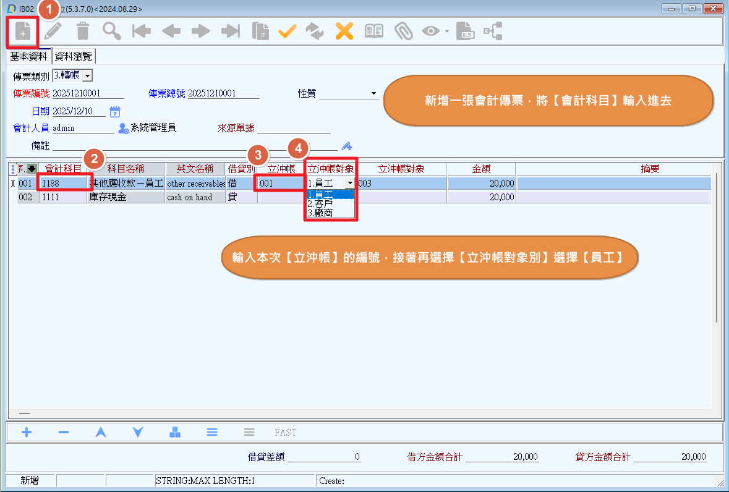Click the eye preview icon

pyautogui.click(x=430, y=32)
